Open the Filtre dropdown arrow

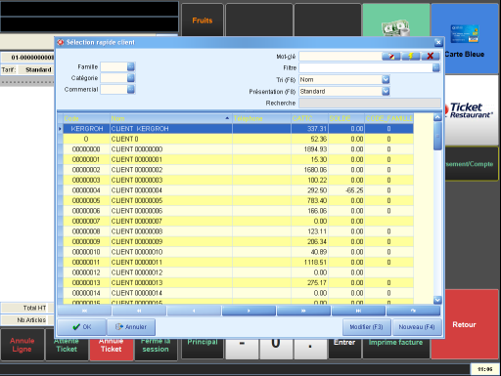click(x=436, y=67)
